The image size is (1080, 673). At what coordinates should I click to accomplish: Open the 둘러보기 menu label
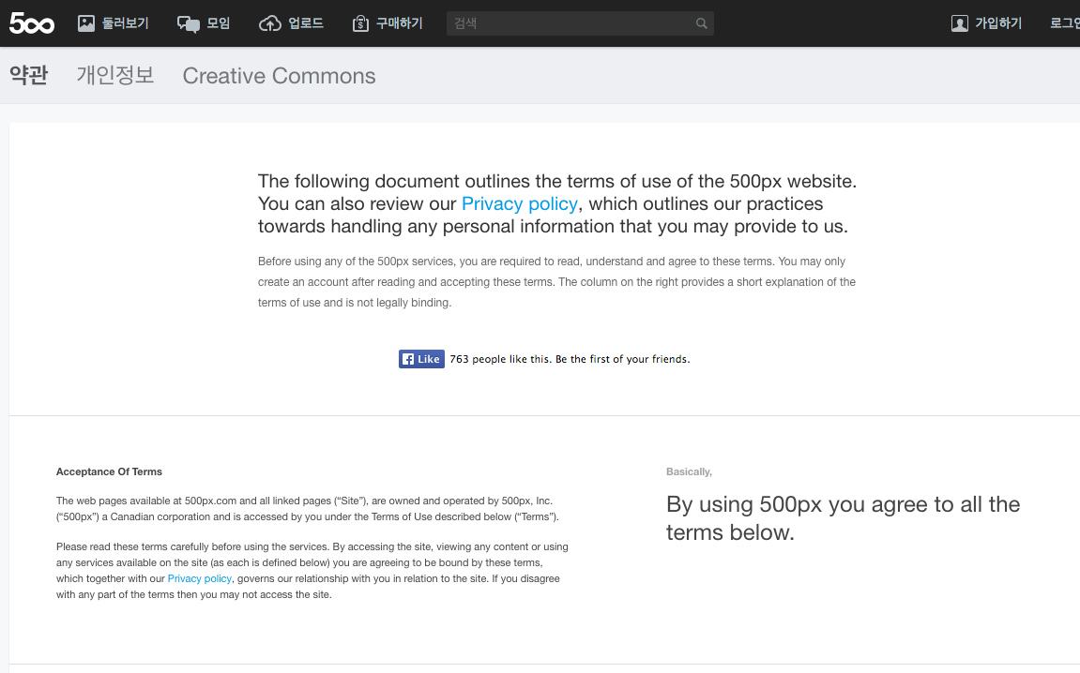tap(126, 23)
